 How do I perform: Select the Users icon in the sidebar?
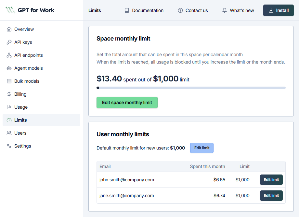click(9, 133)
